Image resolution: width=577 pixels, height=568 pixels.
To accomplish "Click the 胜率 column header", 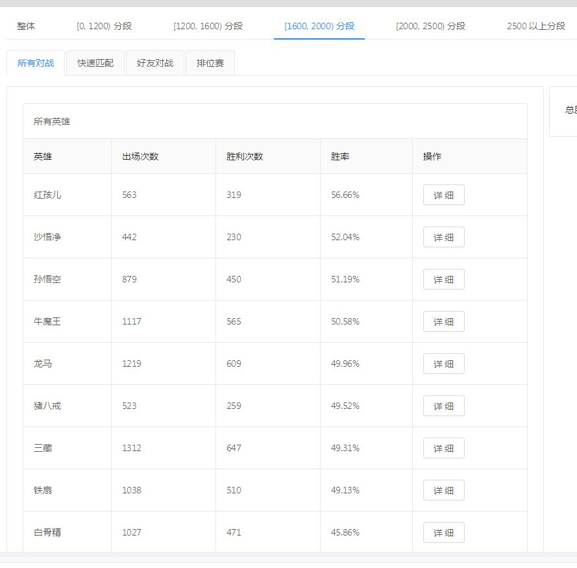I will pos(340,156).
